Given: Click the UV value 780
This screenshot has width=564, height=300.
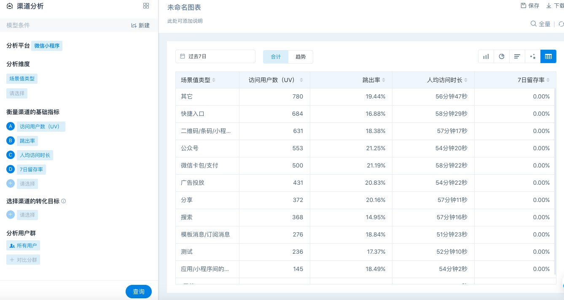Looking at the screenshot, I should point(298,96).
